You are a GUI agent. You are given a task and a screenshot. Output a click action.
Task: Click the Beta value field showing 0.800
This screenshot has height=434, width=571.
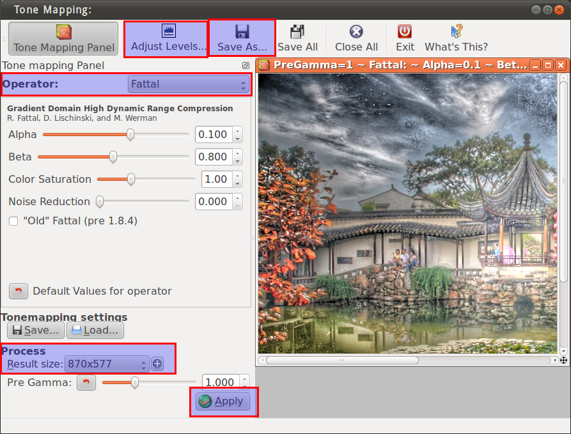214,157
